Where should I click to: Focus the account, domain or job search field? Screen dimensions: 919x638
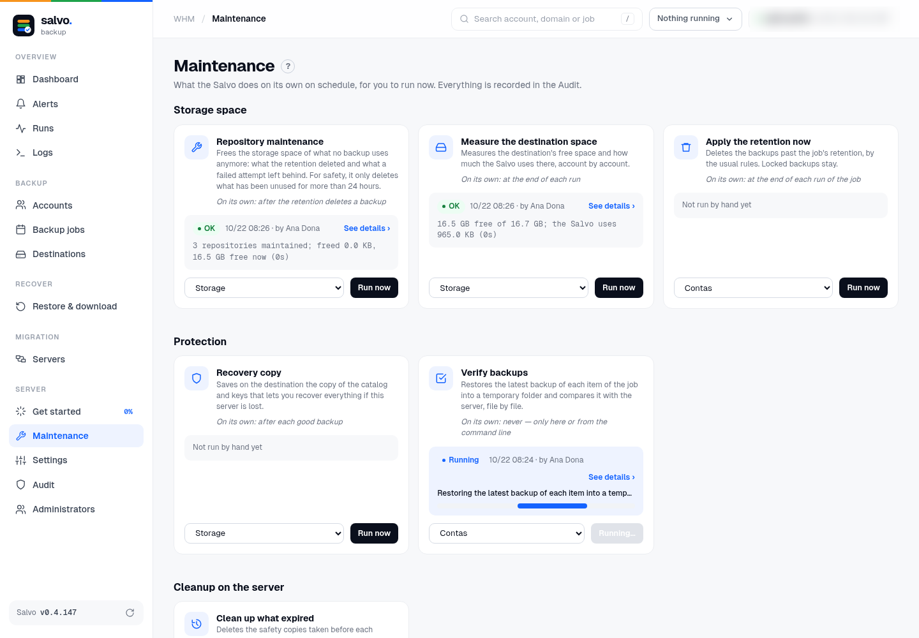coord(546,19)
